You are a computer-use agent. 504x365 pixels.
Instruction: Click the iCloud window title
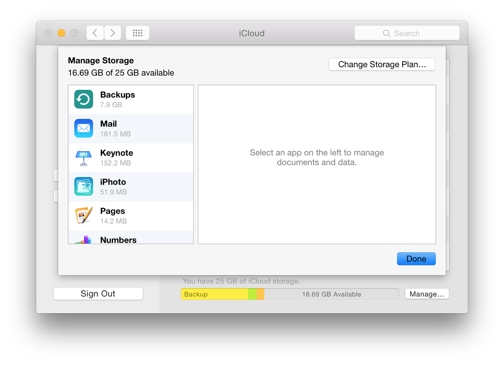tap(252, 33)
